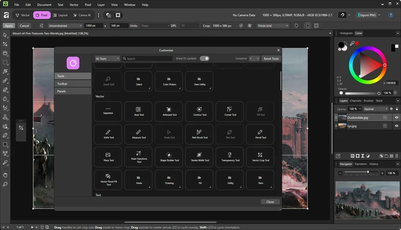Toggle Canva AI studio mode
The image size is (401, 230).
[82, 15]
